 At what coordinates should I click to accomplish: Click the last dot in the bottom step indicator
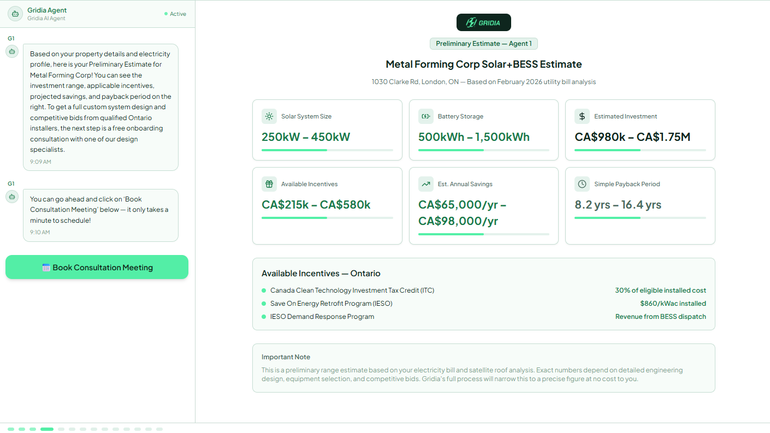coord(159,429)
